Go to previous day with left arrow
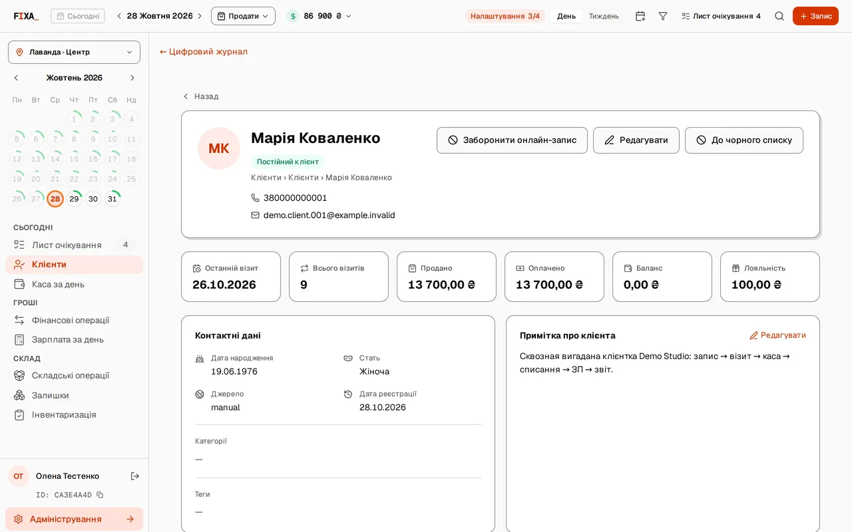The image size is (852, 532). coord(119,16)
